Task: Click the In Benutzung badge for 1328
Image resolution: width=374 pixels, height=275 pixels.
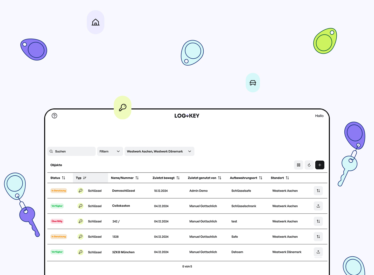Action: 59,237
